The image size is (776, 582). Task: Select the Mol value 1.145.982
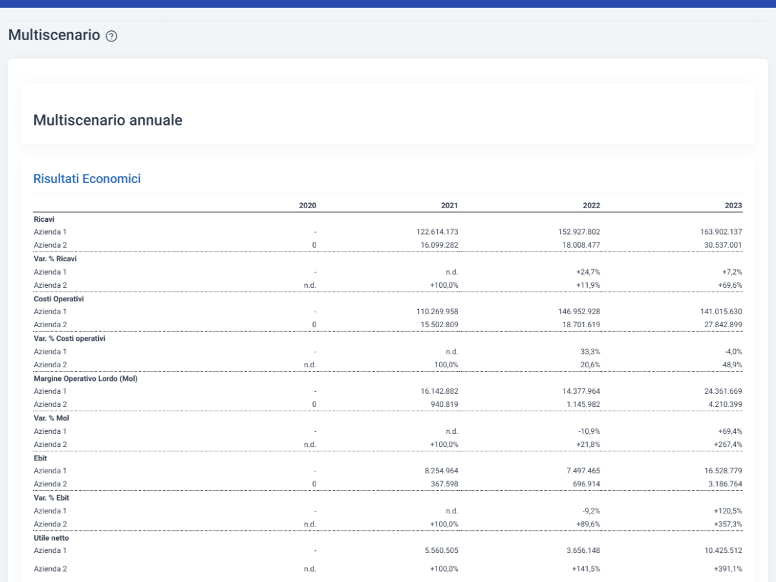583,404
